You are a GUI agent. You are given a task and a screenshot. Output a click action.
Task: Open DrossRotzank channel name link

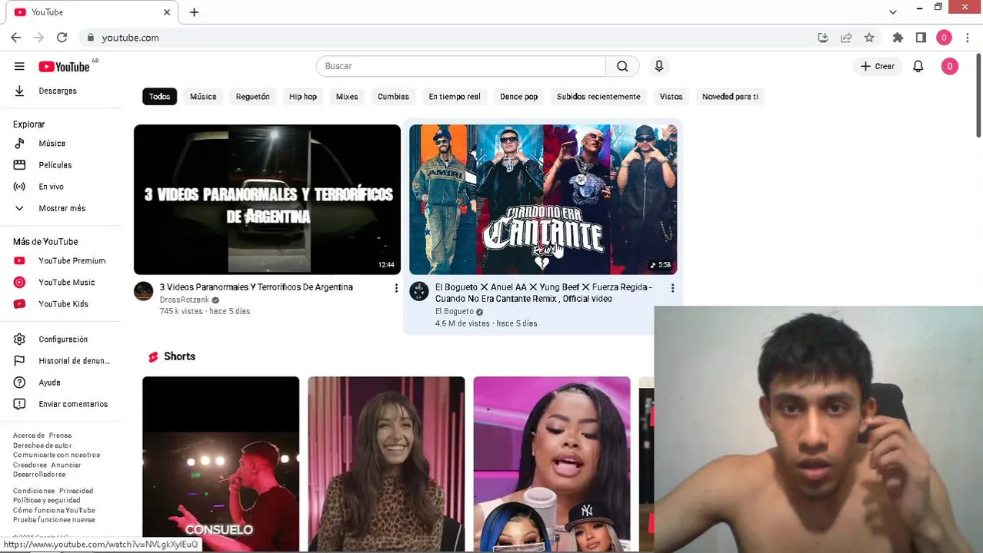[184, 300]
